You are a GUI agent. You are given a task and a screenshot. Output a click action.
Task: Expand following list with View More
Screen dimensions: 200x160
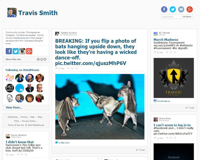pyautogui.click(x=14, y=108)
